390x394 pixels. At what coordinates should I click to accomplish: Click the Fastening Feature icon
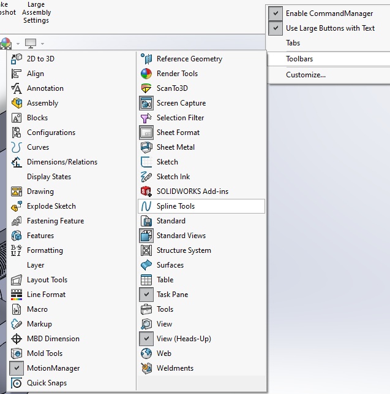[x=17, y=221]
